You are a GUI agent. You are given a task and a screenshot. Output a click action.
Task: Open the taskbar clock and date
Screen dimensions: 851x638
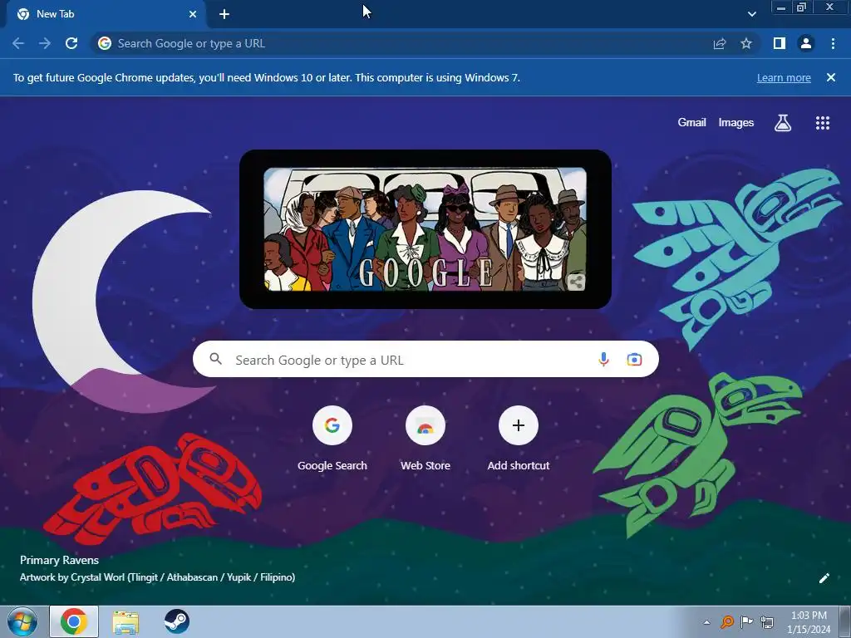(809, 622)
